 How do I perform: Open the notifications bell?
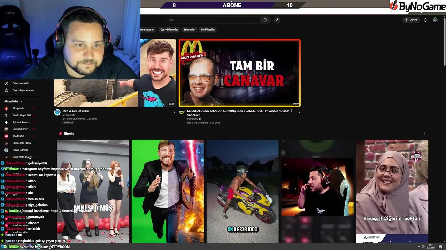click(425, 20)
